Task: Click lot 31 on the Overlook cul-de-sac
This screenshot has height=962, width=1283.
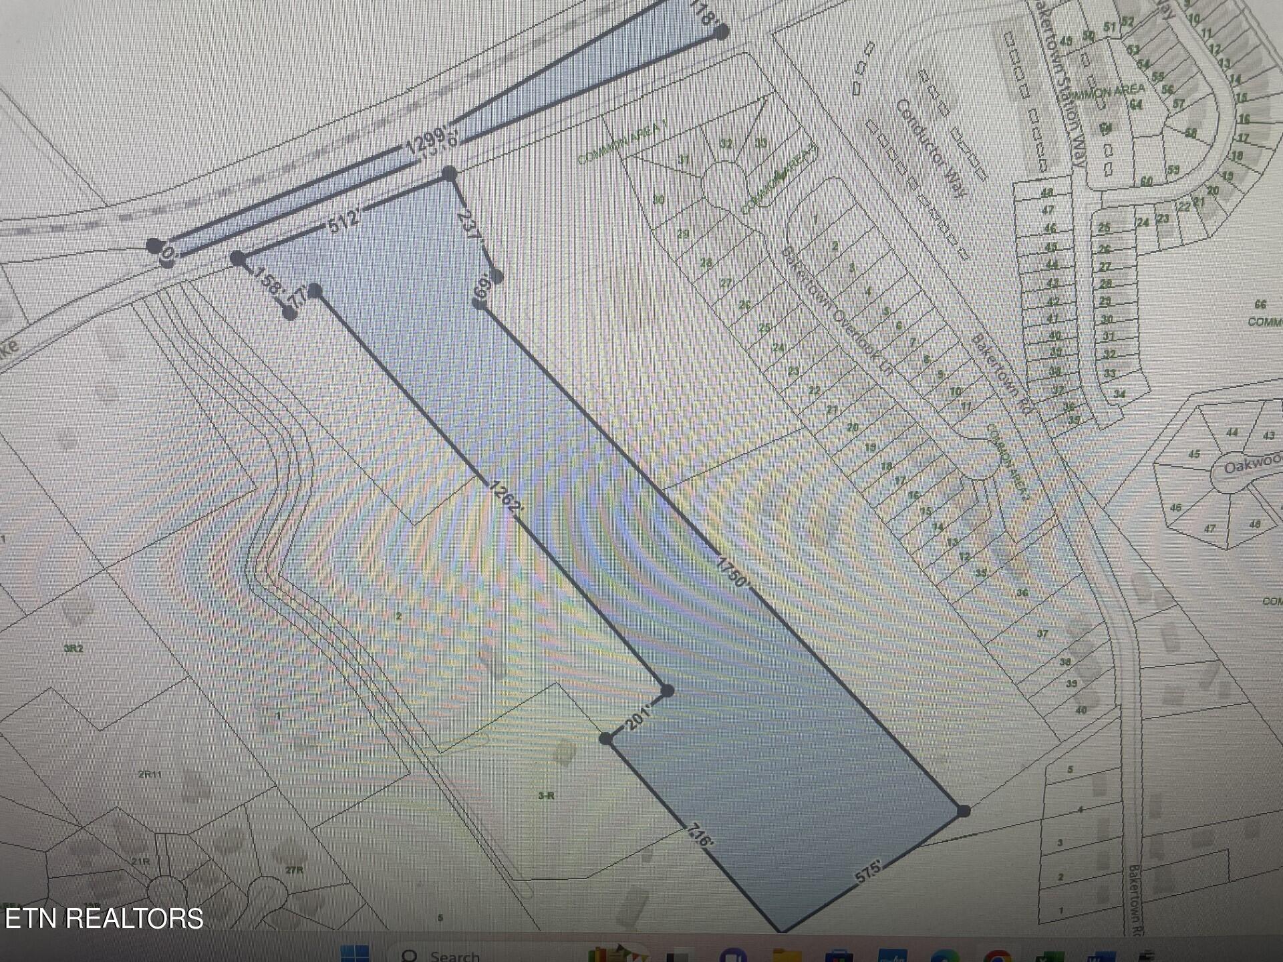Action: 684,160
